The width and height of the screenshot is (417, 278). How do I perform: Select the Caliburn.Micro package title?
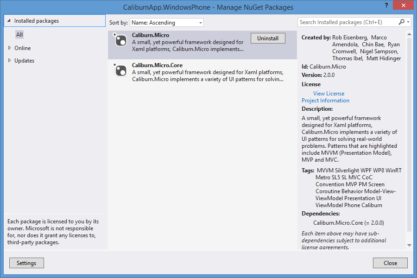pos(151,35)
